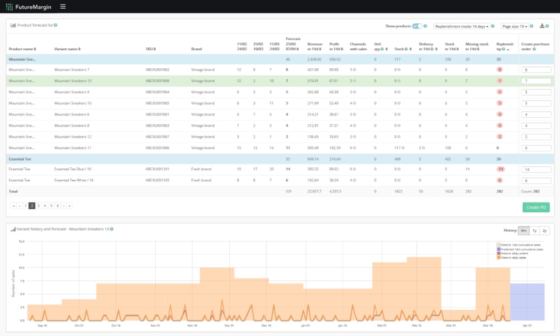Click sort icon on Product name column
Image resolution: width=560 pixels, height=336 pixels.
35,49
